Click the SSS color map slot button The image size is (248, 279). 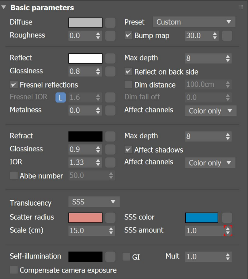(x=227, y=217)
